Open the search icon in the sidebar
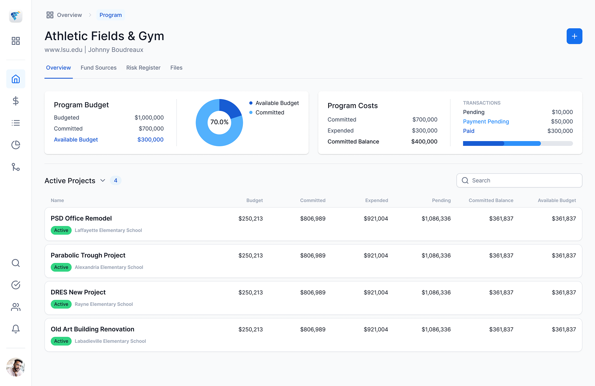Image resolution: width=595 pixels, height=386 pixels. [16, 263]
